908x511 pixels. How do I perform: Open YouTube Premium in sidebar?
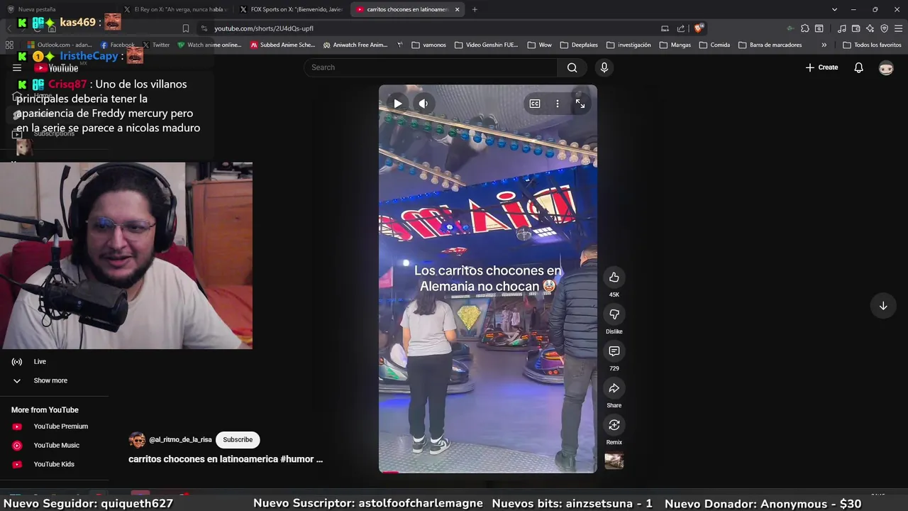point(60,427)
